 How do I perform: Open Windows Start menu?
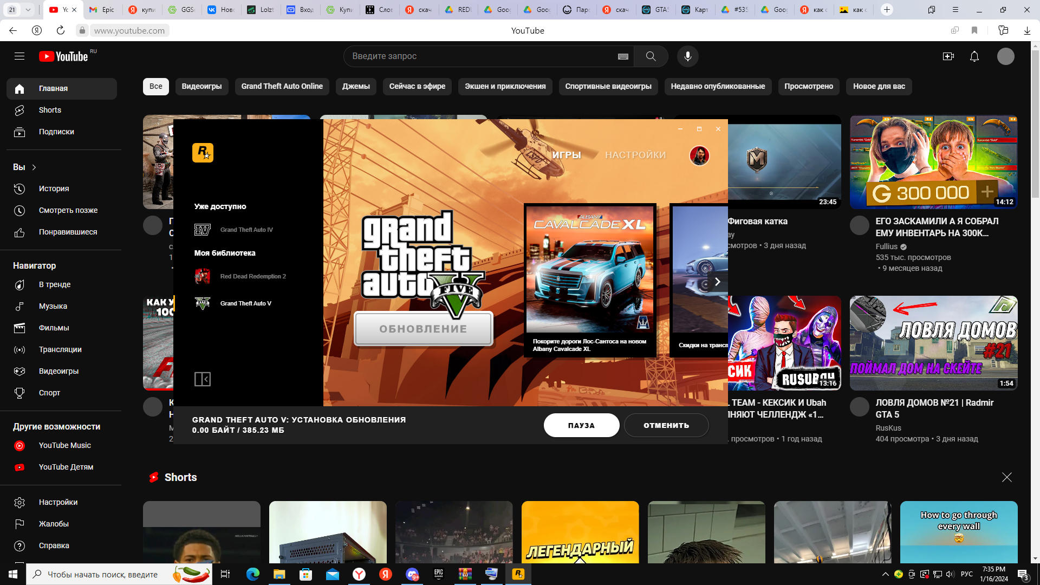click(x=13, y=574)
